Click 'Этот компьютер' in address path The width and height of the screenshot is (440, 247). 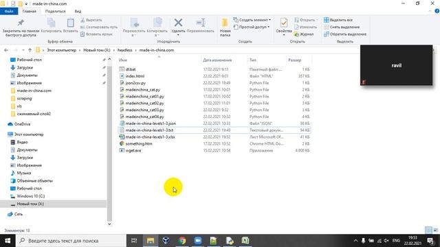61,50
